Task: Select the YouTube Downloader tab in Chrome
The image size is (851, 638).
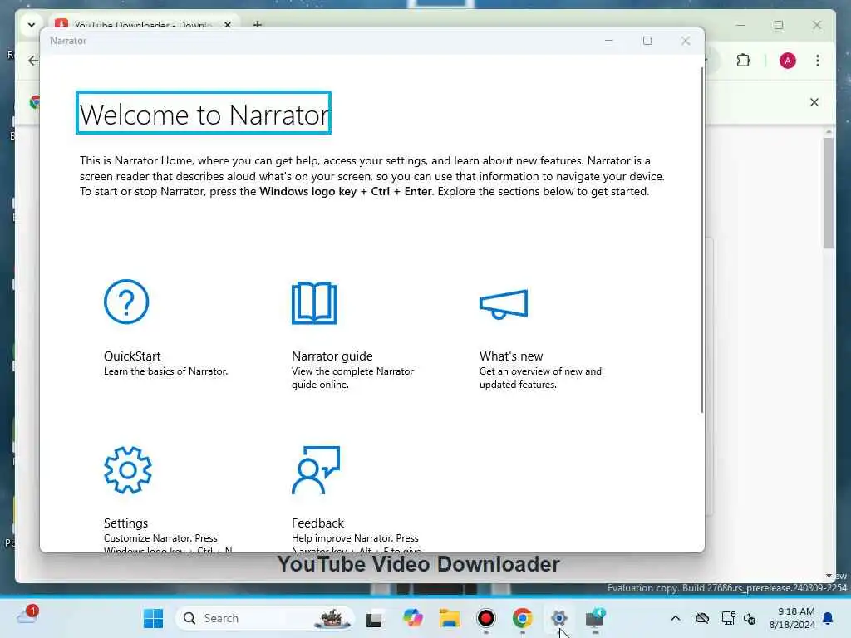Action: point(144,24)
